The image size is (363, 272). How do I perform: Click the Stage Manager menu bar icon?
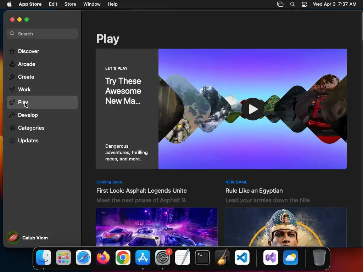click(x=280, y=4)
